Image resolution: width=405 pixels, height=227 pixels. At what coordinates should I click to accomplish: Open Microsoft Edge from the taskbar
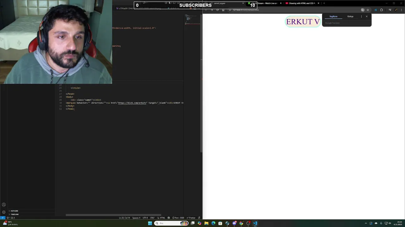[x=213, y=223]
